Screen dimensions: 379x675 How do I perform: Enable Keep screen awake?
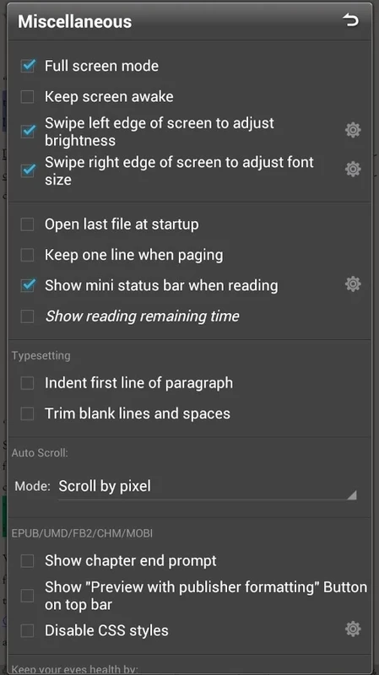28,96
